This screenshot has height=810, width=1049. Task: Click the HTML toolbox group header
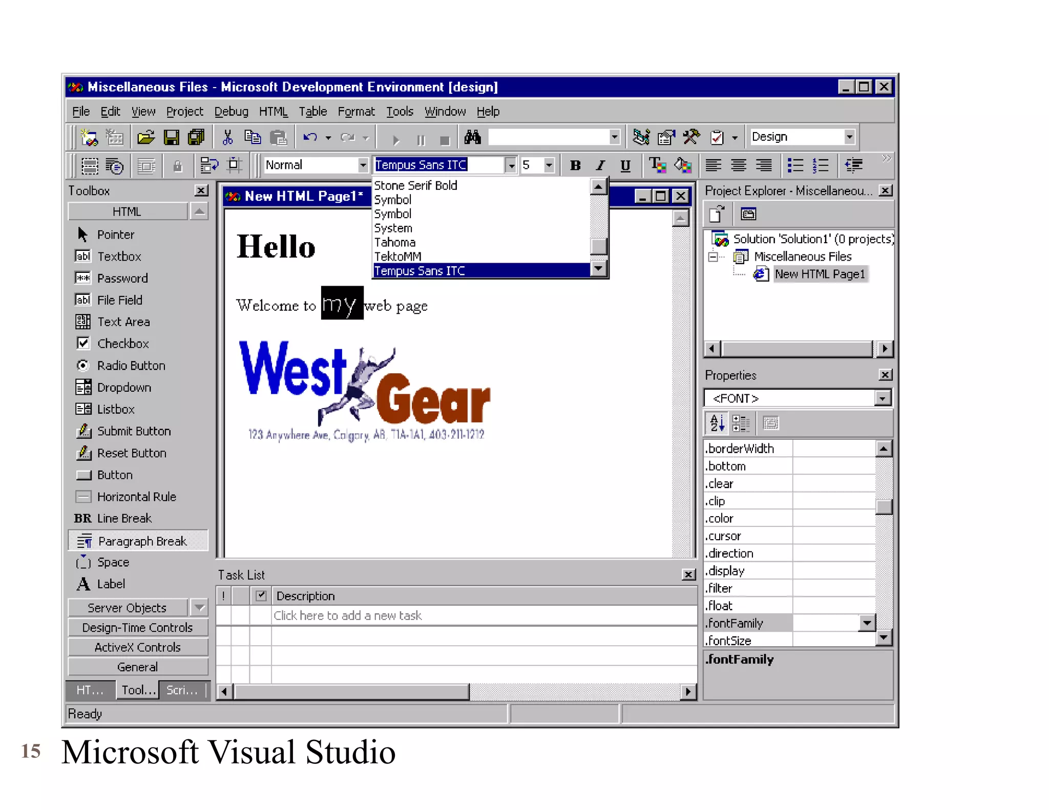pyautogui.click(x=128, y=211)
